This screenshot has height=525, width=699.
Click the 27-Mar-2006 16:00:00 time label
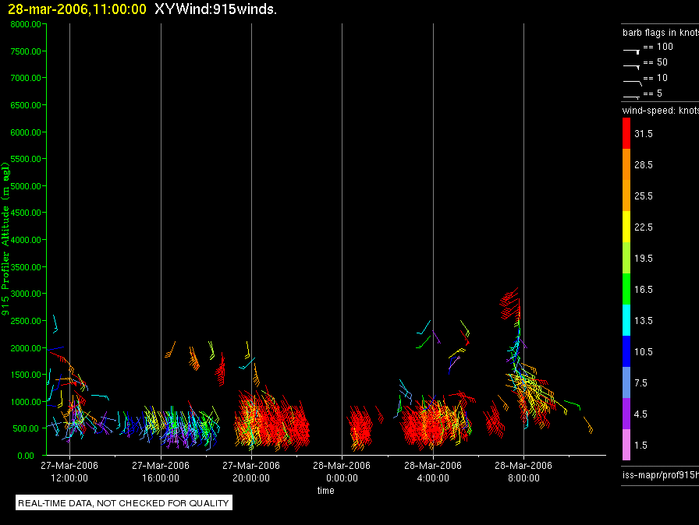pos(161,471)
